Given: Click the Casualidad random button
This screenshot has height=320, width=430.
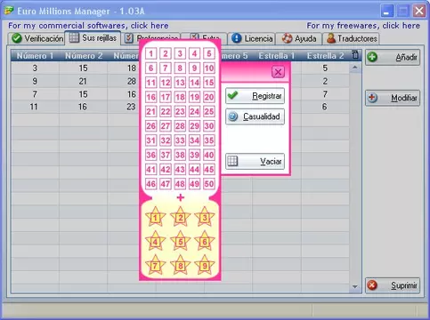Looking at the screenshot, I should coord(255,116).
